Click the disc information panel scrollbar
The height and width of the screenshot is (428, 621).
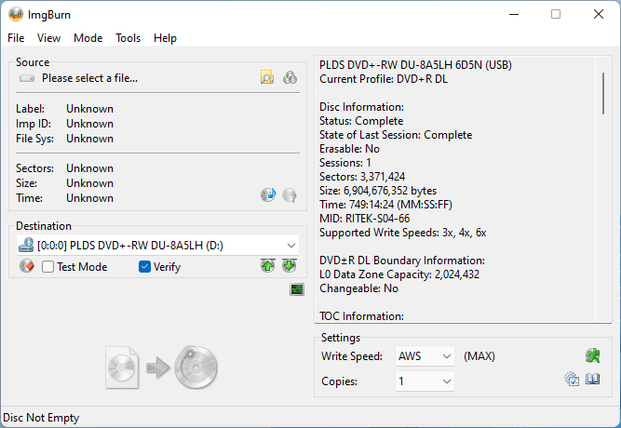coord(605,93)
